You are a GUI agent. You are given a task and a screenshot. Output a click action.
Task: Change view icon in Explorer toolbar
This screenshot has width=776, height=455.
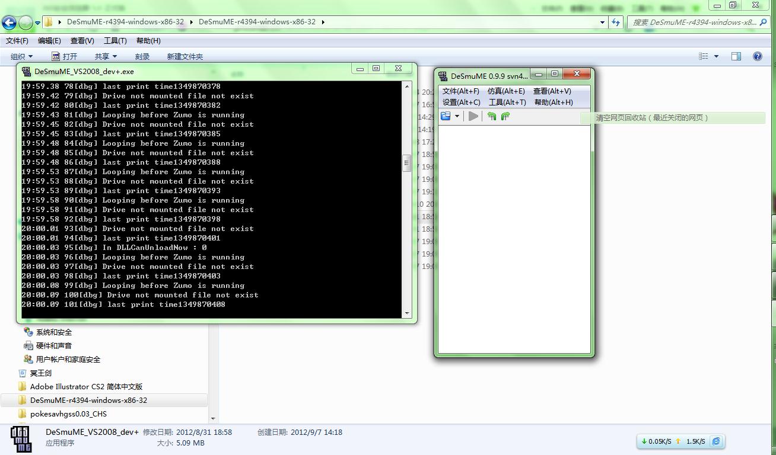(x=704, y=56)
